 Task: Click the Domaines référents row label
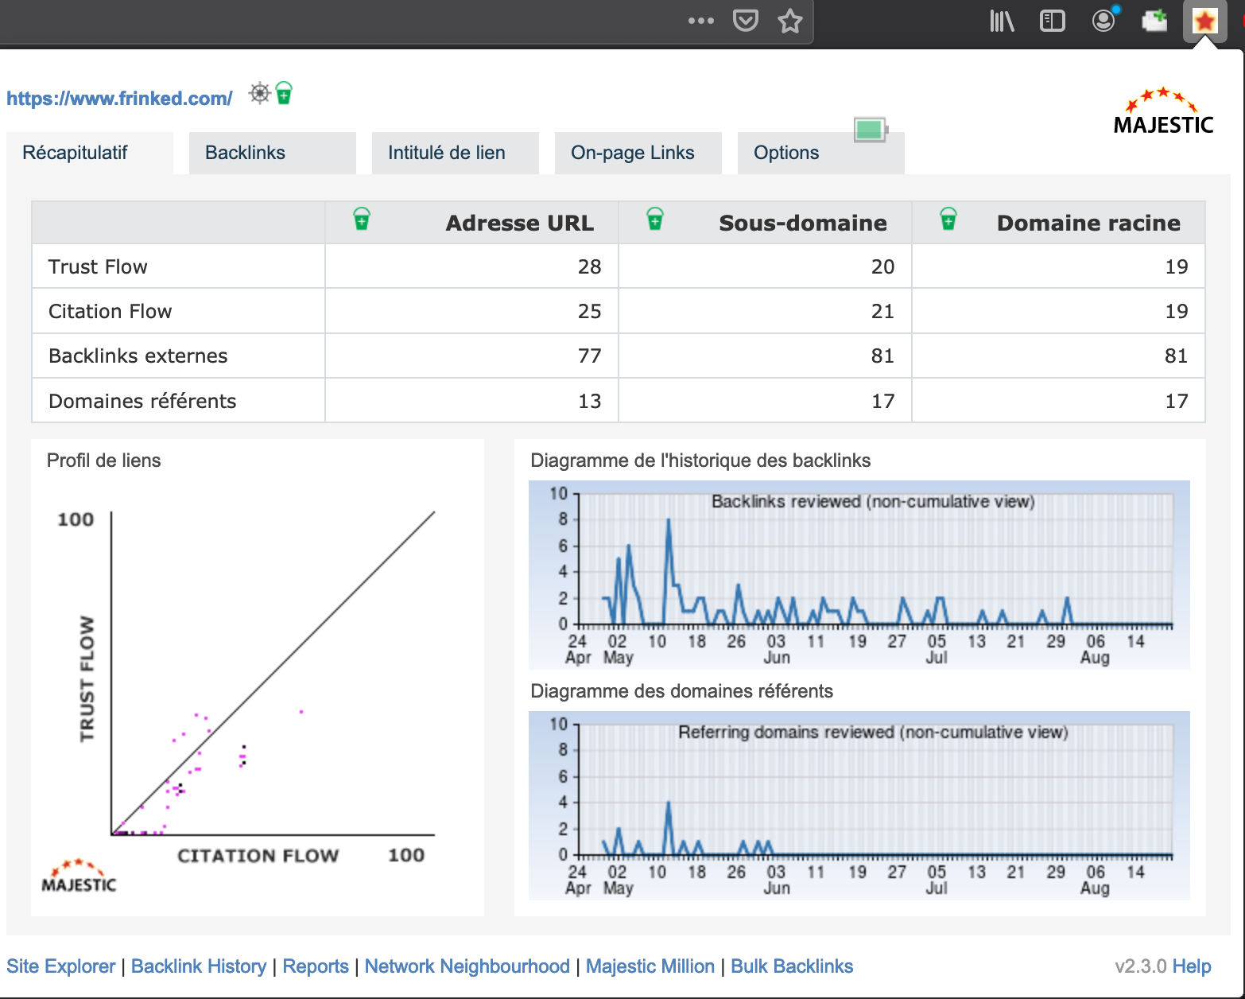point(142,401)
